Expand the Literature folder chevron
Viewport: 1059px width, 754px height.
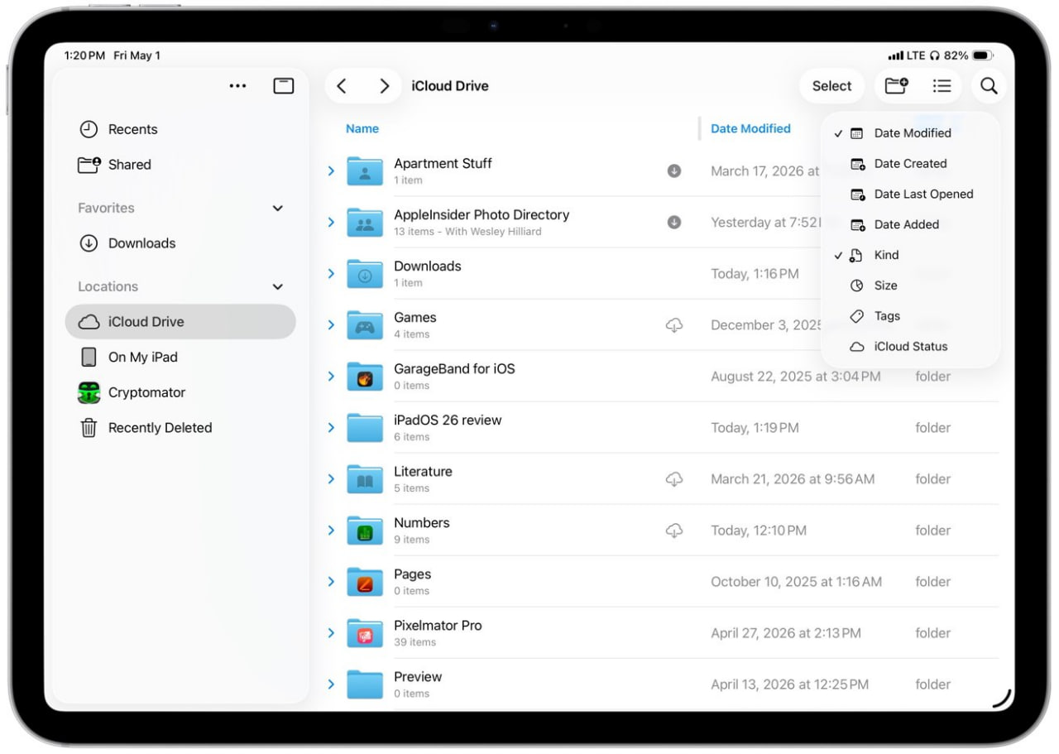(x=331, y=478)
